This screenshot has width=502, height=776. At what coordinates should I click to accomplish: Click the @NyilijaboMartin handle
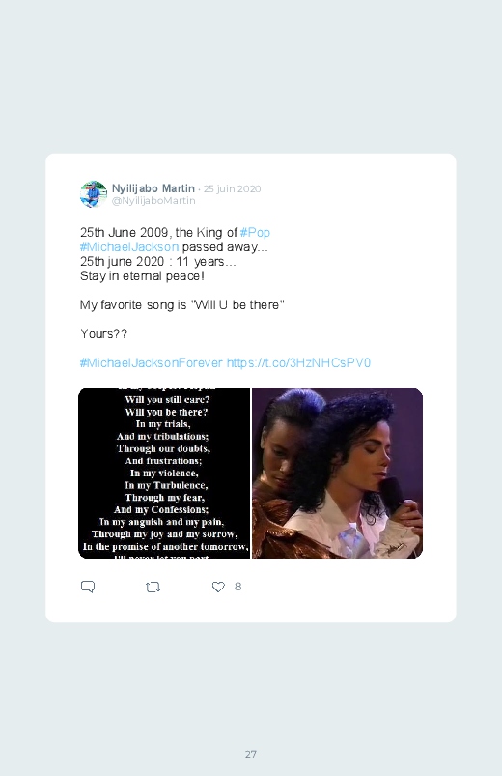coord(153,200)
